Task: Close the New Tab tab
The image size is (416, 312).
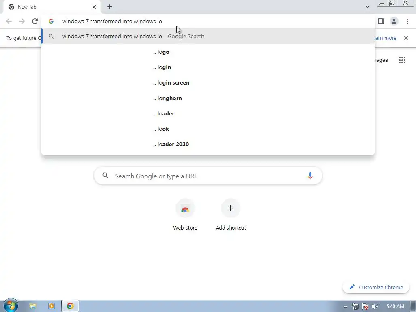Action: click(94, 7)
